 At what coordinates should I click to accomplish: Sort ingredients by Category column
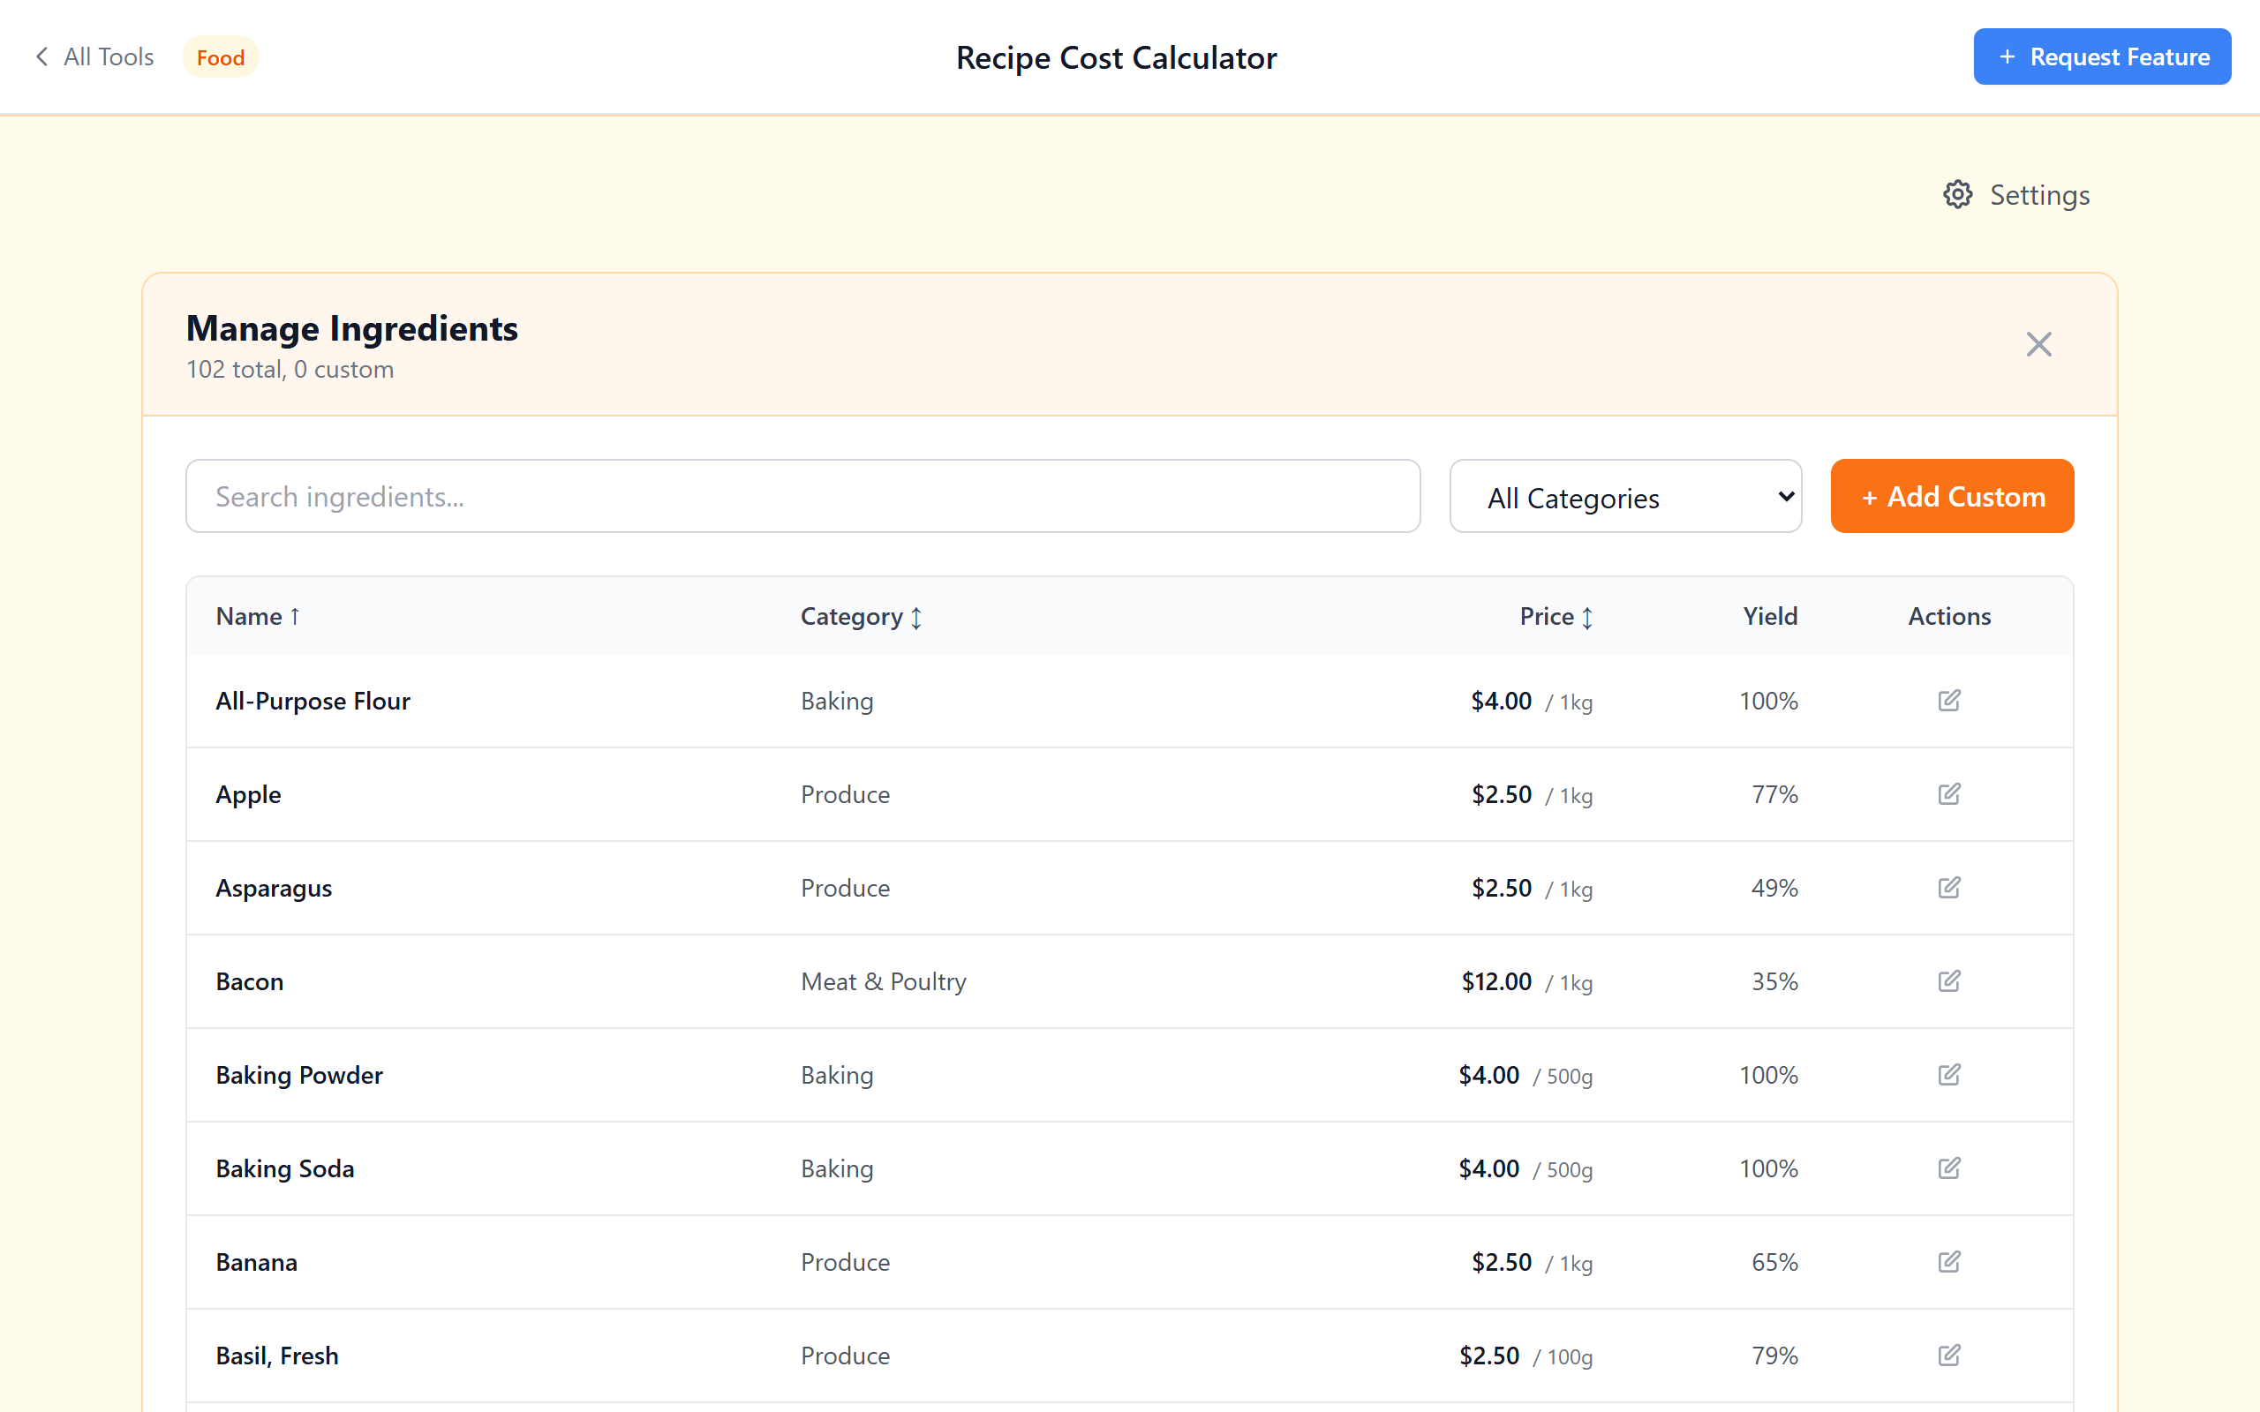pyautogui.click(x=860, y=616)
